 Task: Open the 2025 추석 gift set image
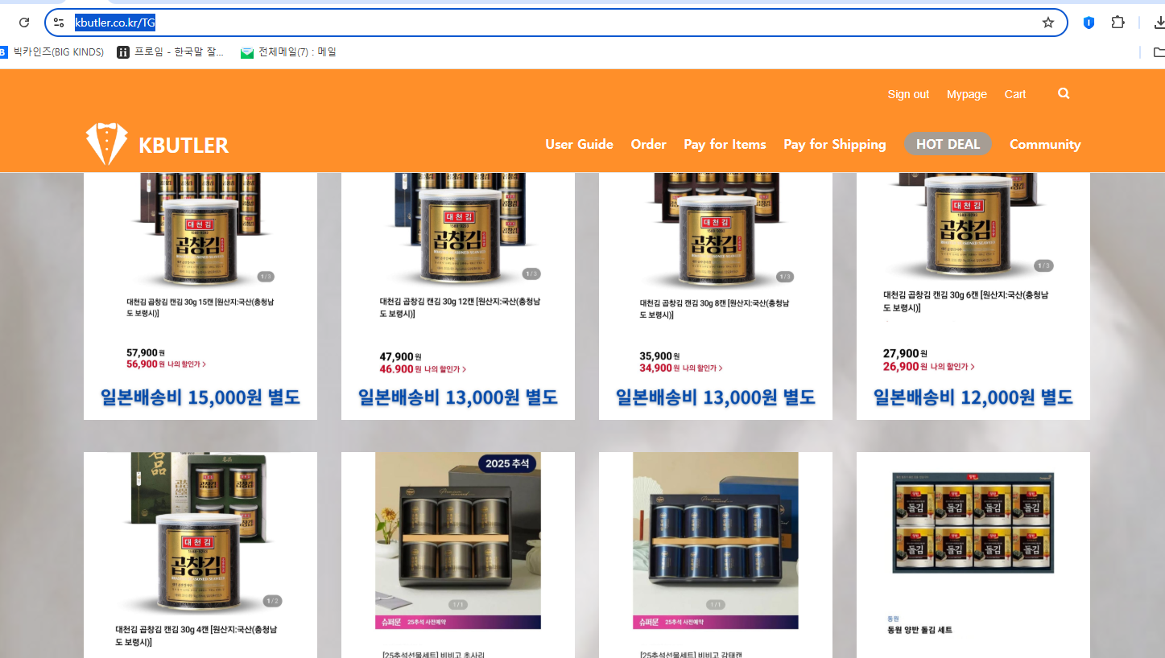pyautogui.click(x=458, y=541)
